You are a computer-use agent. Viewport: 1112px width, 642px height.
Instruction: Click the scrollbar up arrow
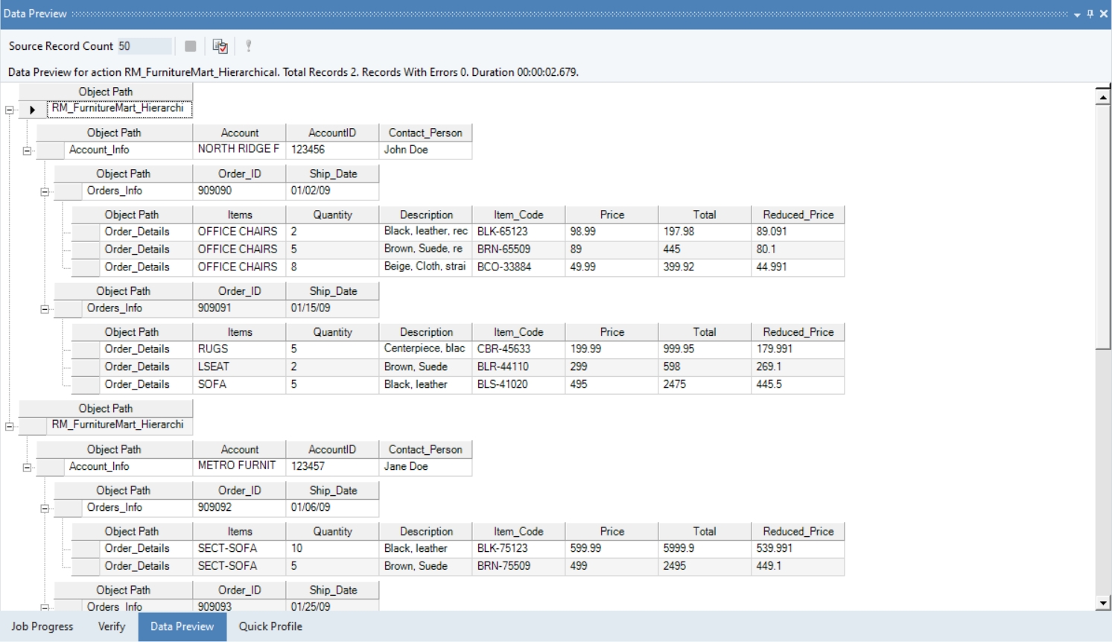(x=1103, y=97)
